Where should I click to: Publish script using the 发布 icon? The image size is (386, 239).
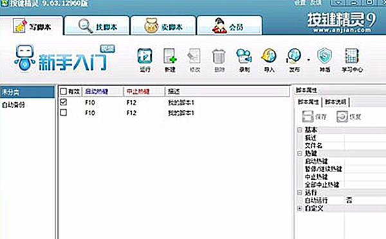pyautogui.click(x=294, y=60)
